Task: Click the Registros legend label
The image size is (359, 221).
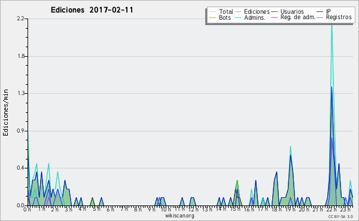Action: pos(339,17)
